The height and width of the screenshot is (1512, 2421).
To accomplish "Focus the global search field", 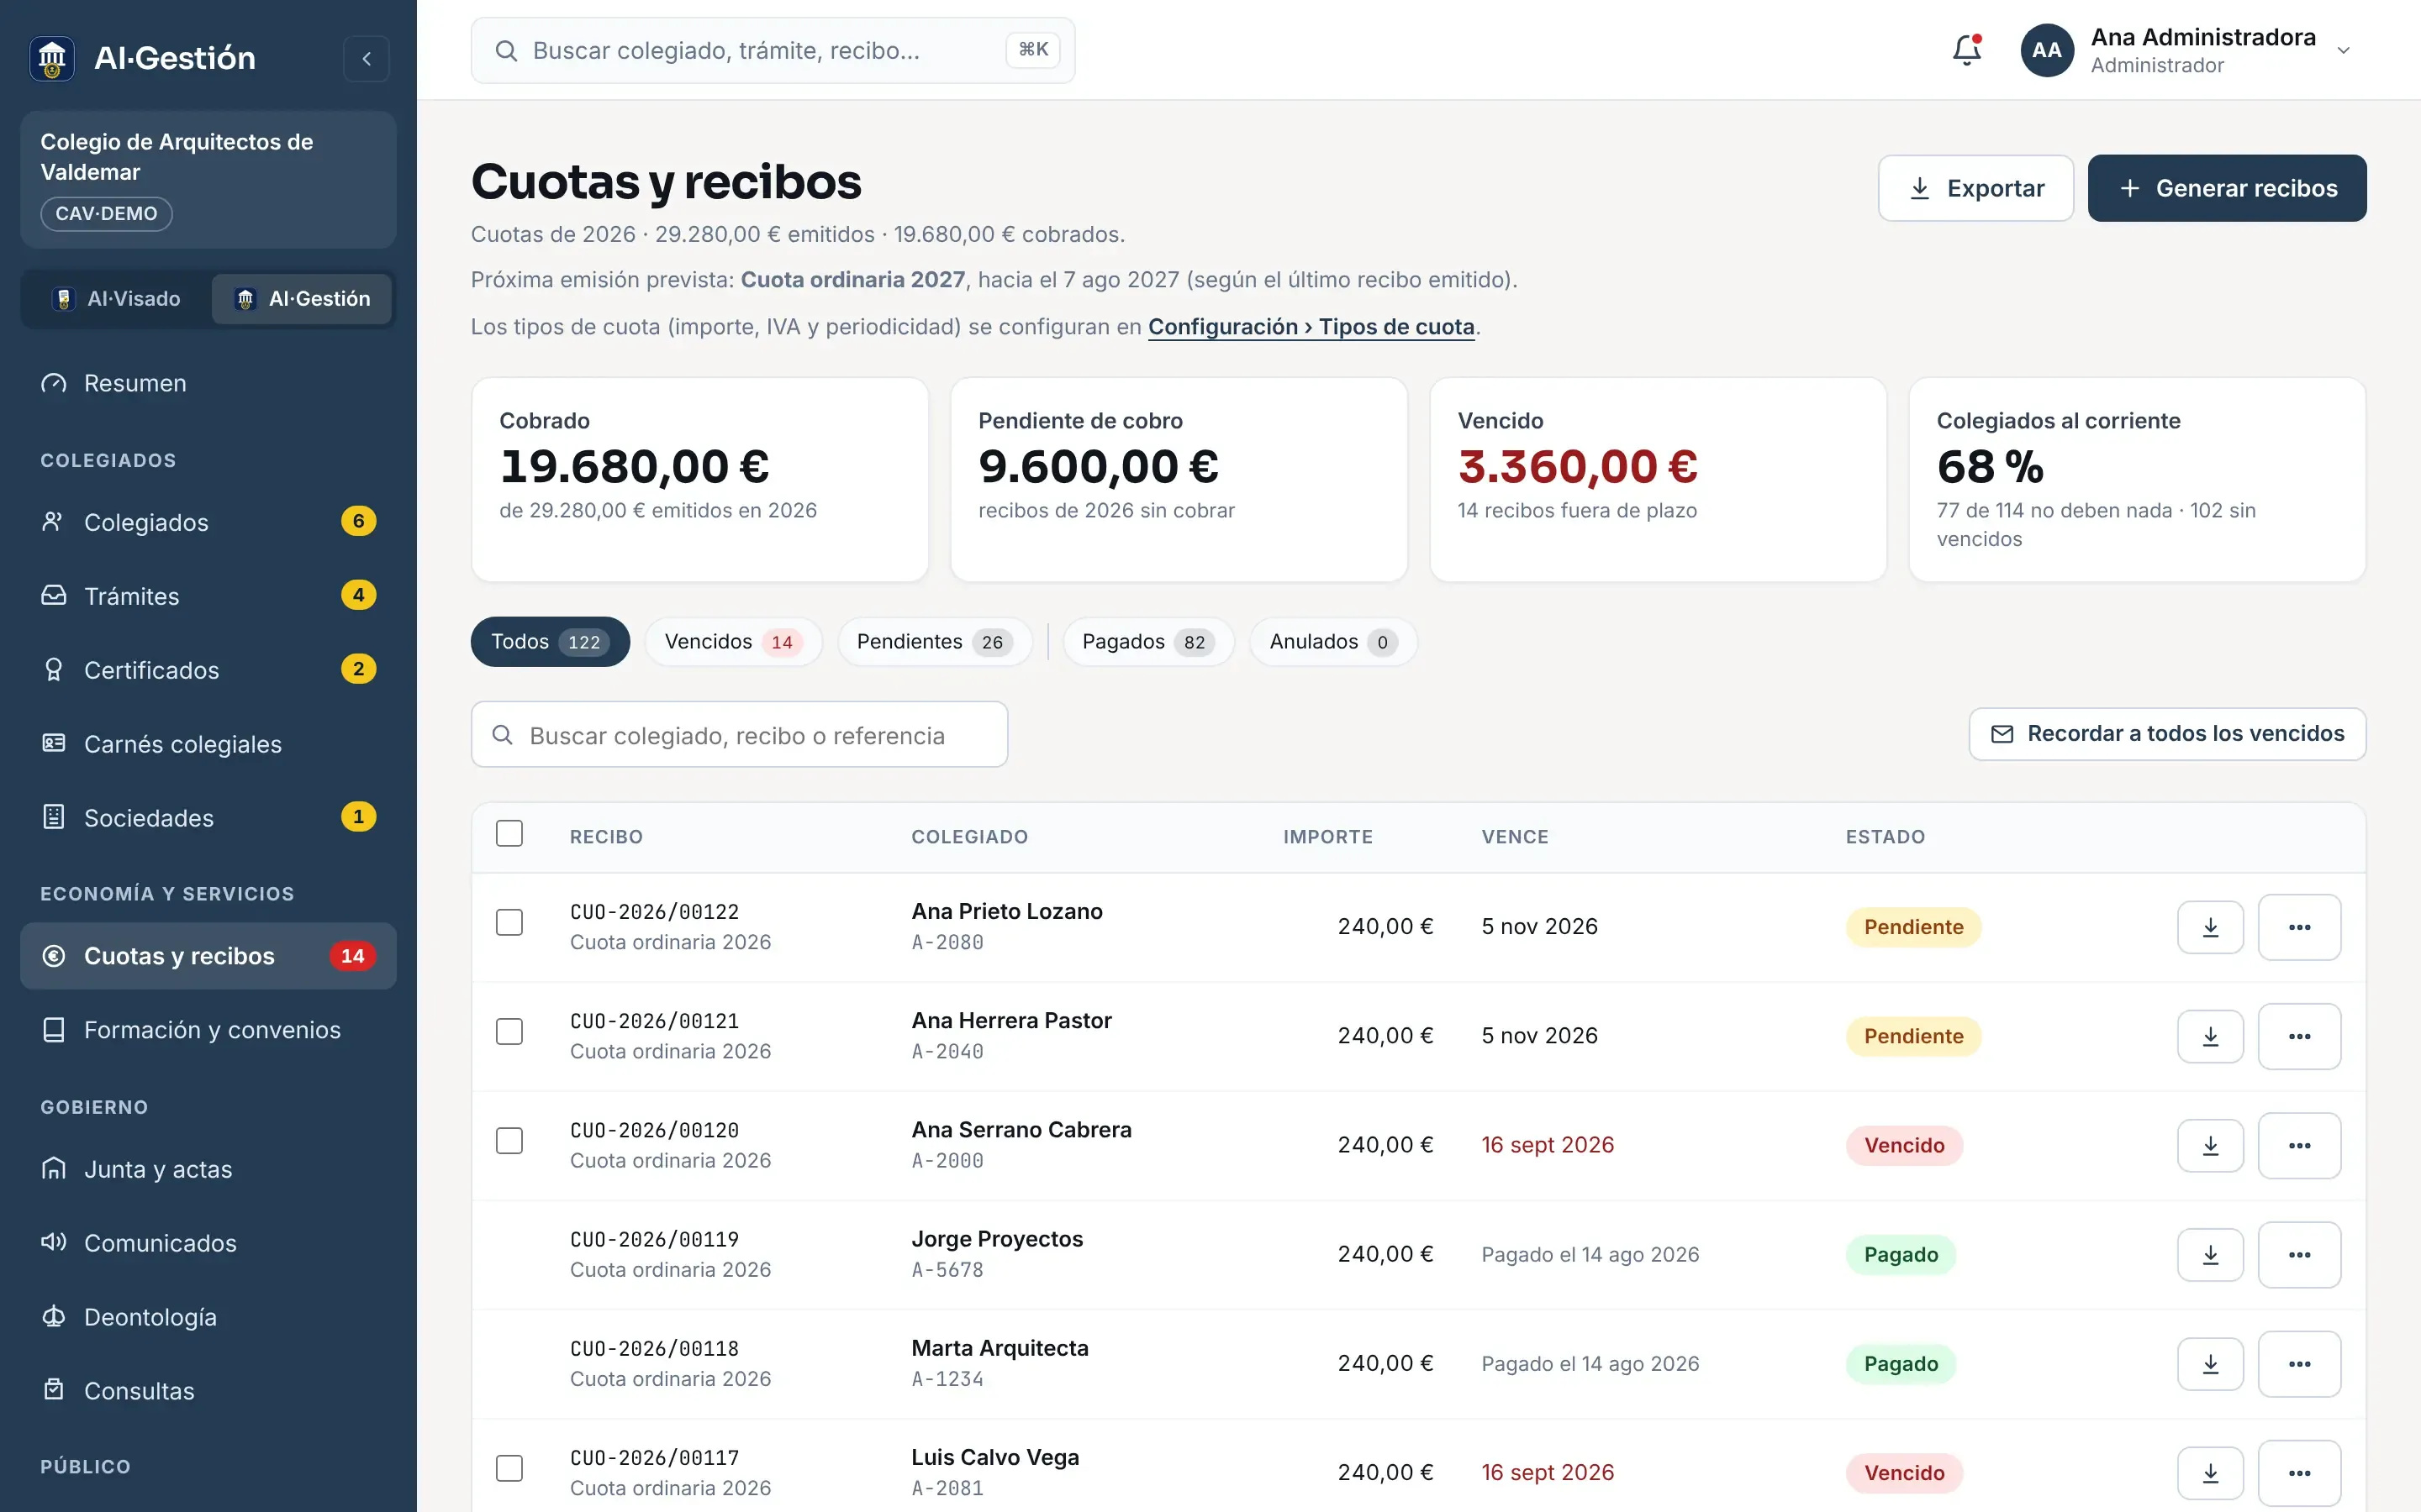I will tap(773, 50).
